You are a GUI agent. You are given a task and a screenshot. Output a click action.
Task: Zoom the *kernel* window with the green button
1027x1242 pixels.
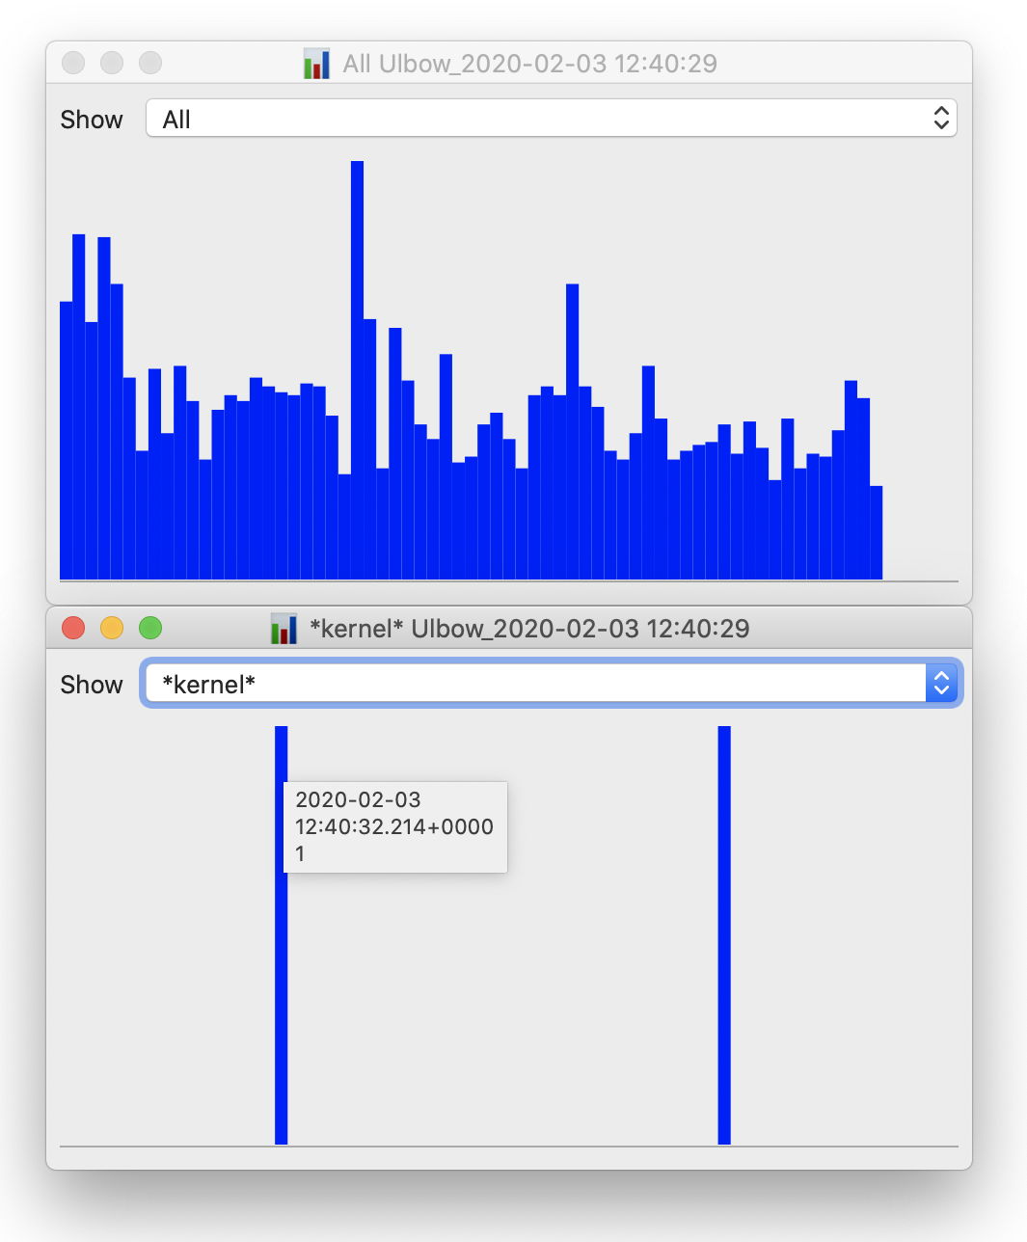[x=150, y=629]
